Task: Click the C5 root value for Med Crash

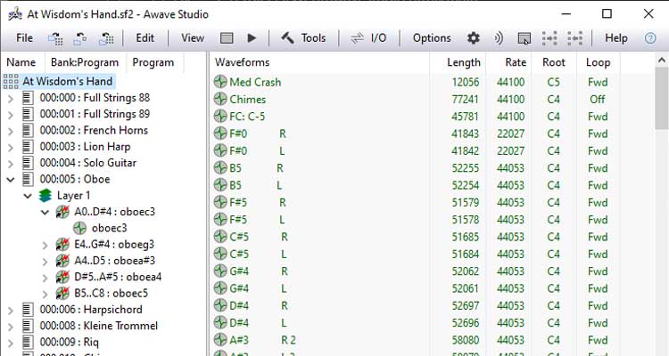Action: 553,82
